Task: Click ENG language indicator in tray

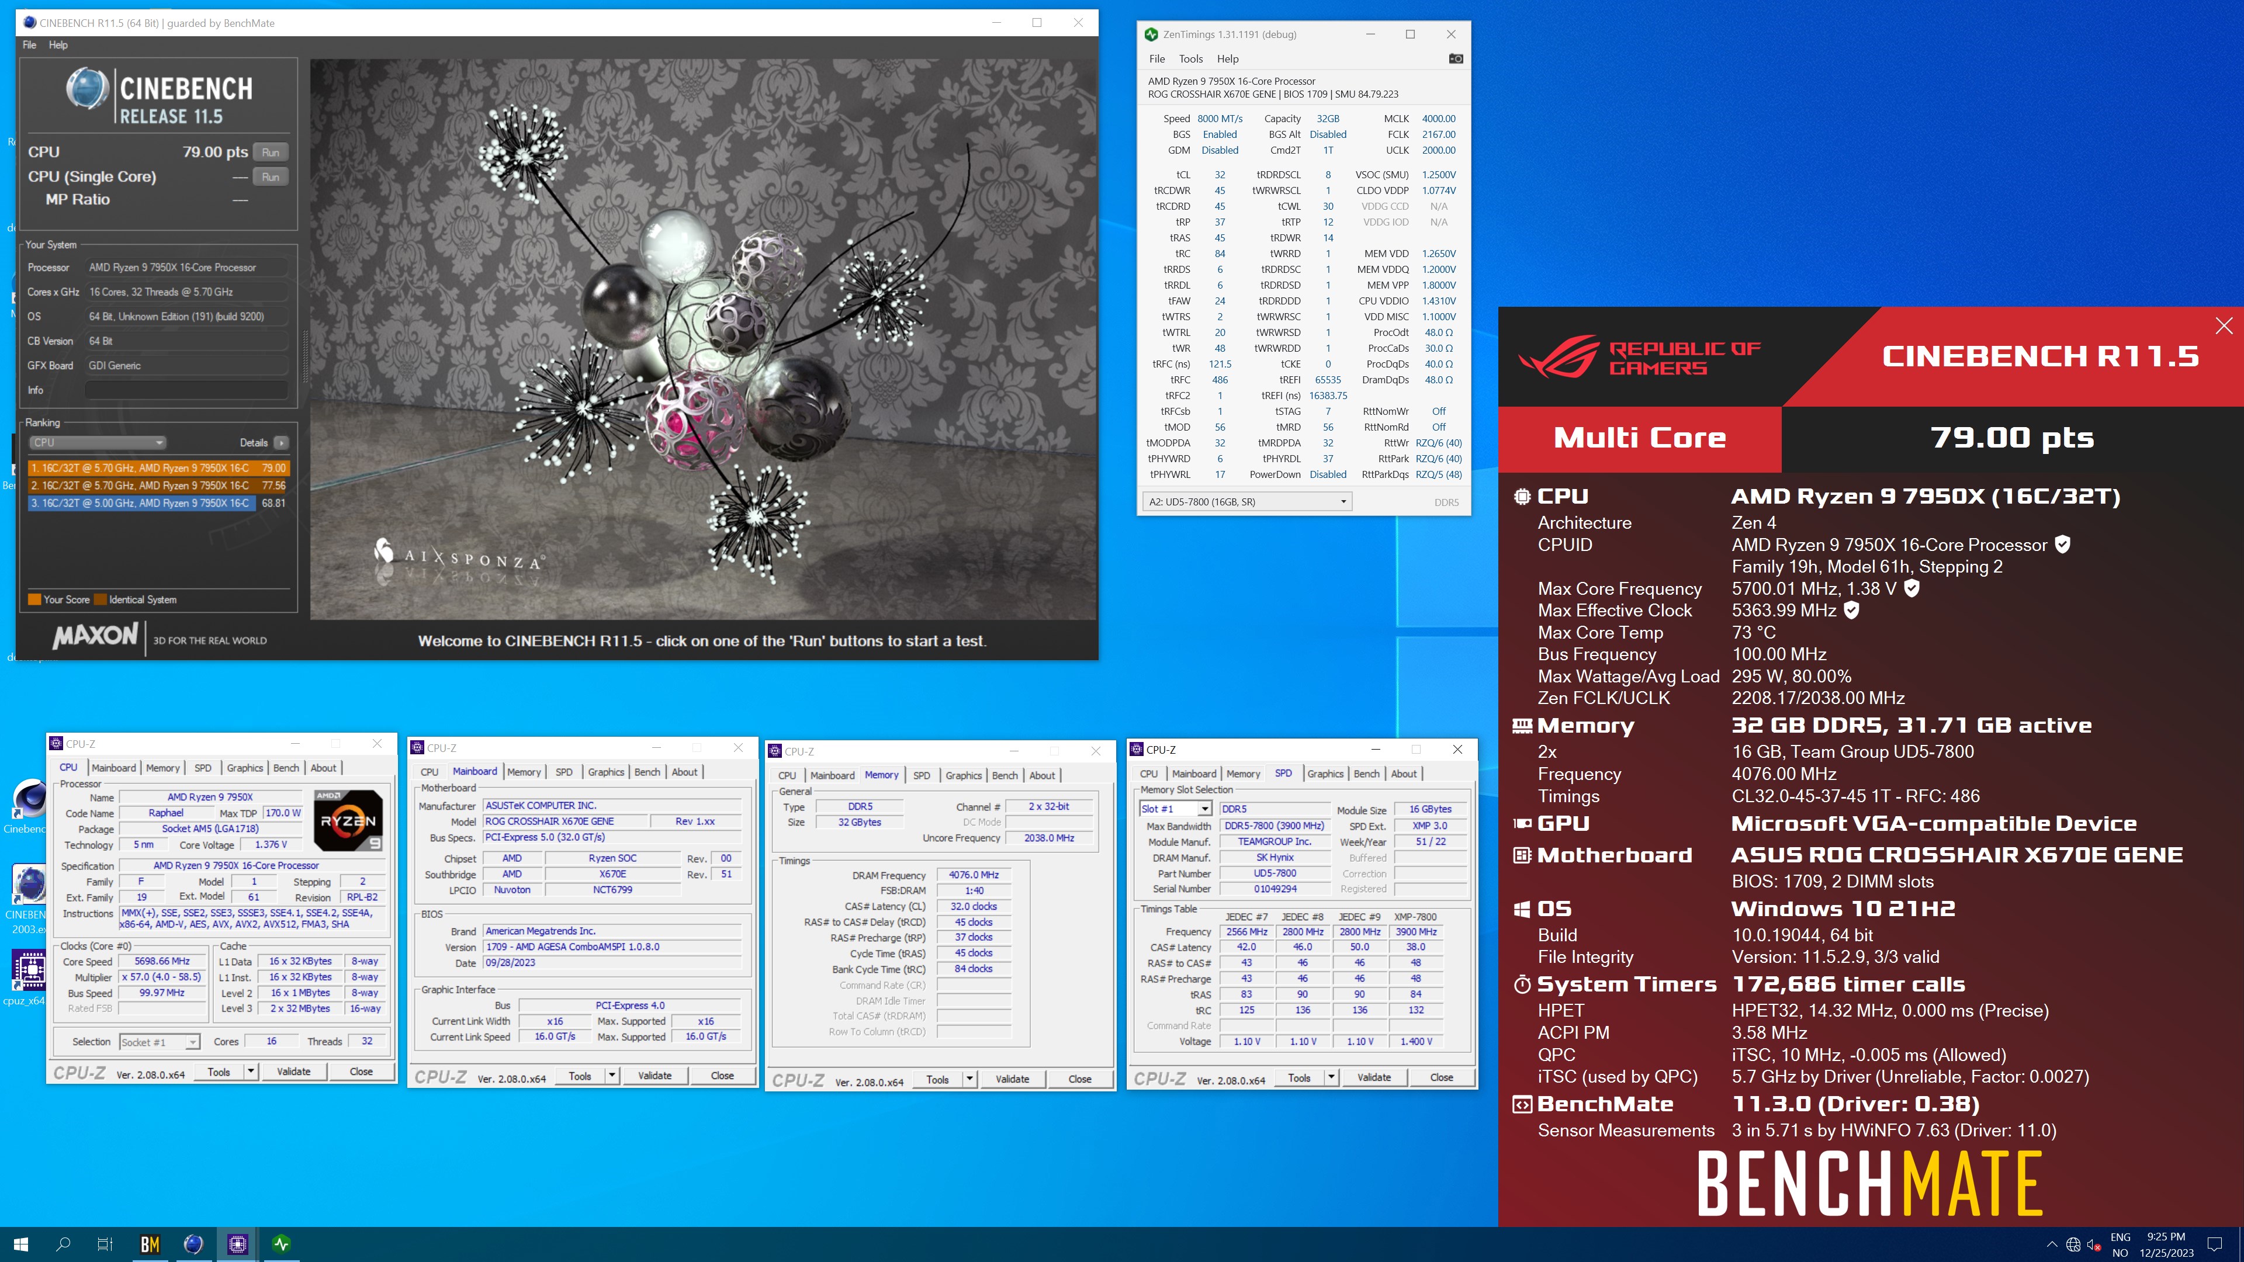Action: 2120,1237
